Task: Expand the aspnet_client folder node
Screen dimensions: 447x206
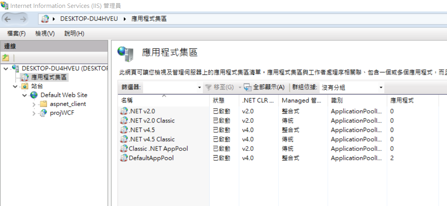Action: click(x=34, y=104)
